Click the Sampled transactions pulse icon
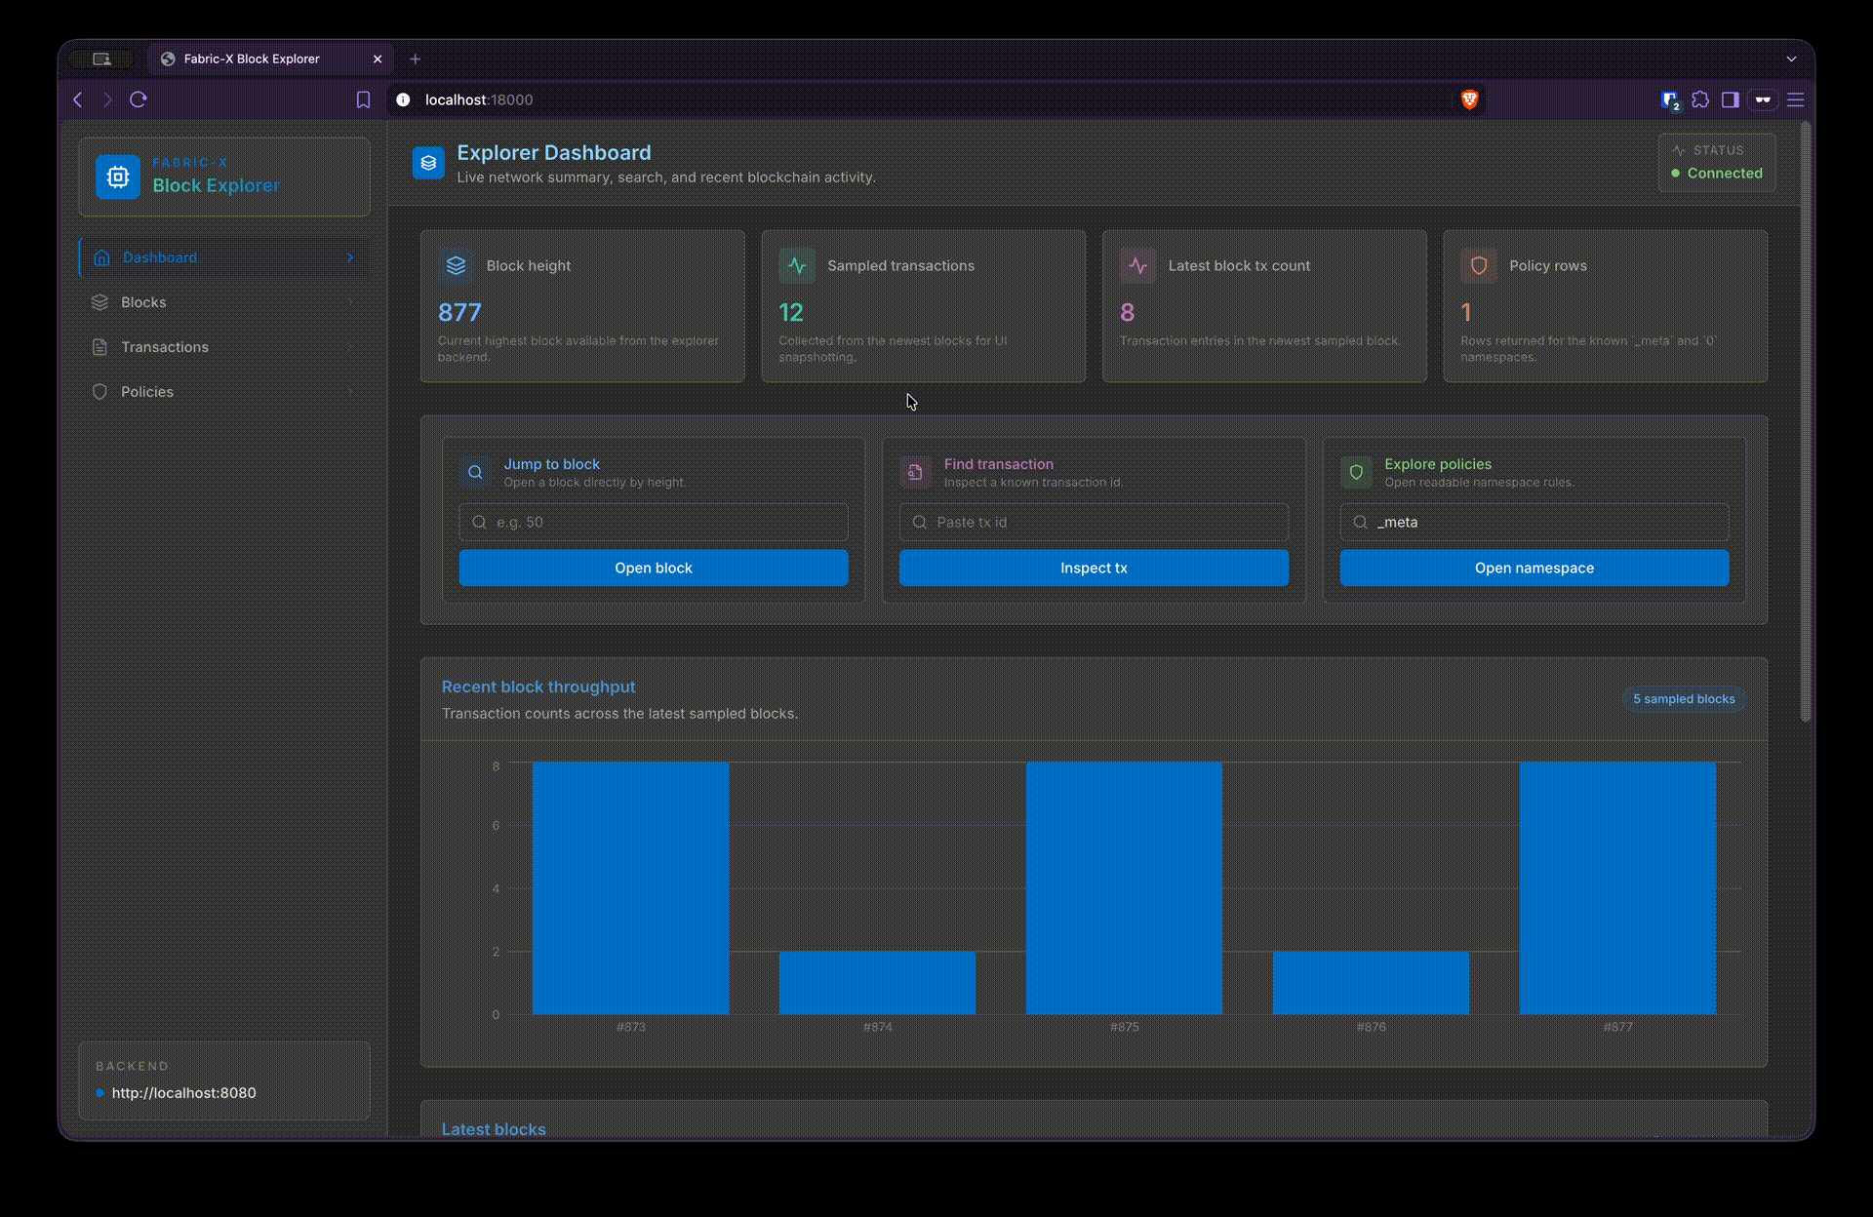This screenshot has height=1217, width=1873. [797, 265]
